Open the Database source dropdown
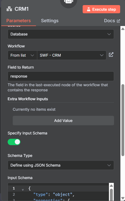This screenshot has width=125, height=201. [x=61, y=34]
